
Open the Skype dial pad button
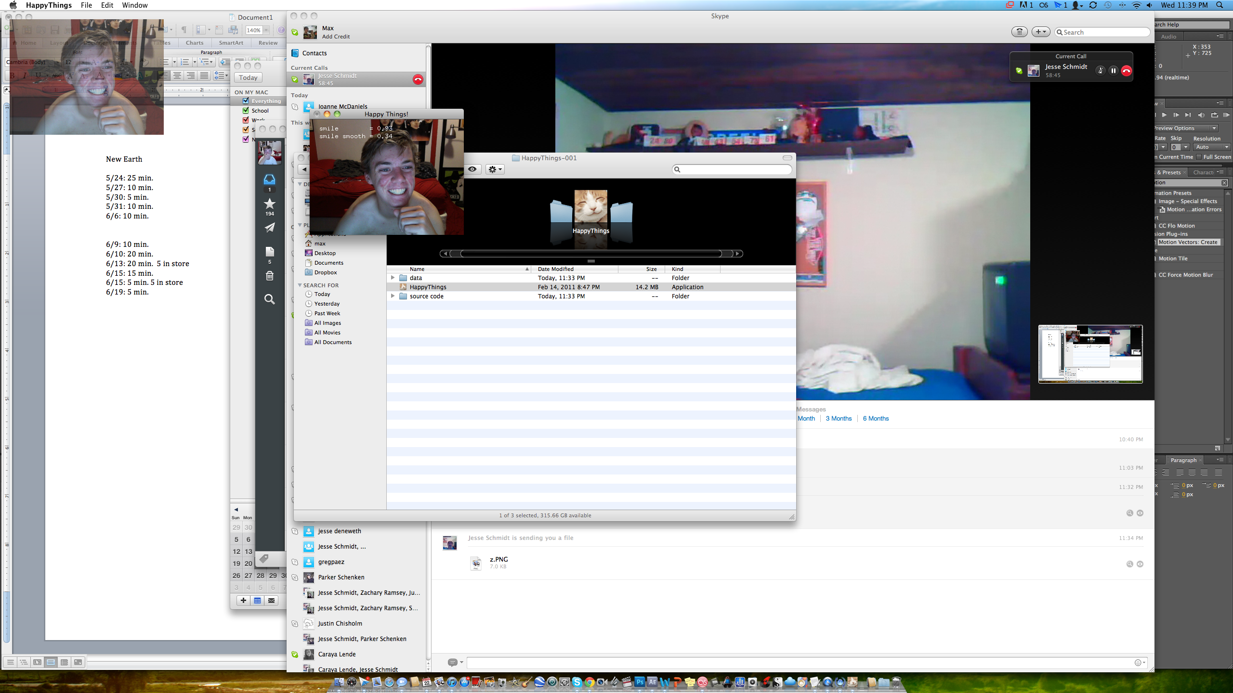[1019, 32]
